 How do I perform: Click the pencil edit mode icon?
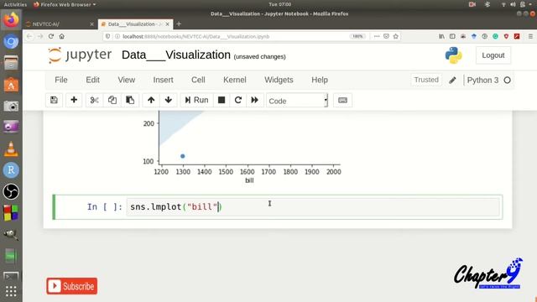(452, 81)
